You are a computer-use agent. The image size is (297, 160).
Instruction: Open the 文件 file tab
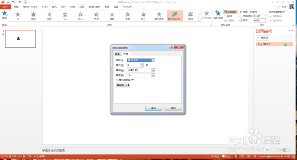coord(6,7)
